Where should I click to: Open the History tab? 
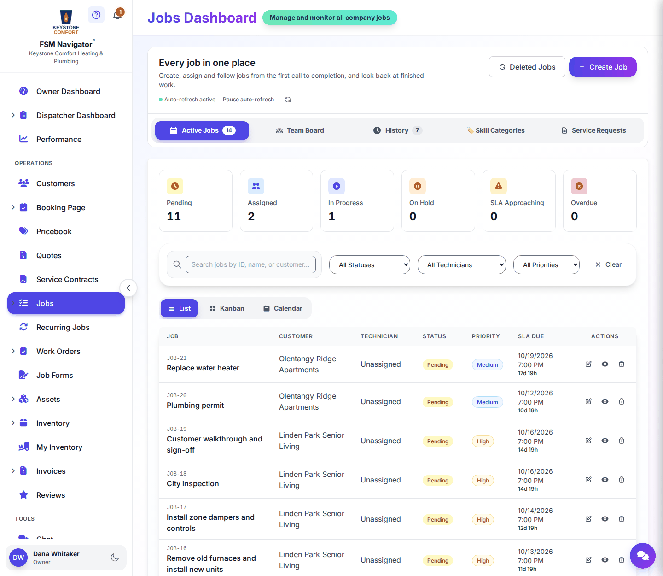(x=397, y=130)
